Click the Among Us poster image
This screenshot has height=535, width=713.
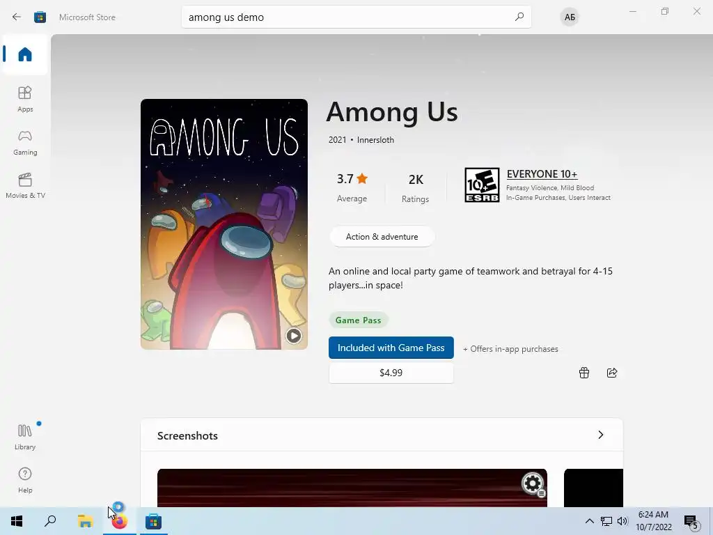click(x=224, y=224)
